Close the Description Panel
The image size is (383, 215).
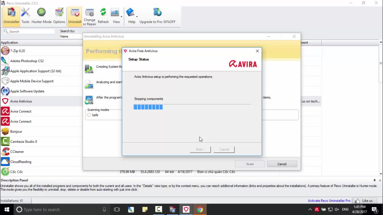tap(380, 180)
